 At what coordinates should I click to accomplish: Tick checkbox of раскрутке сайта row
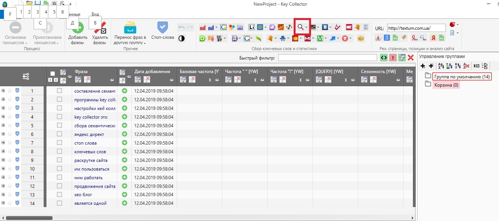(59, 160)
